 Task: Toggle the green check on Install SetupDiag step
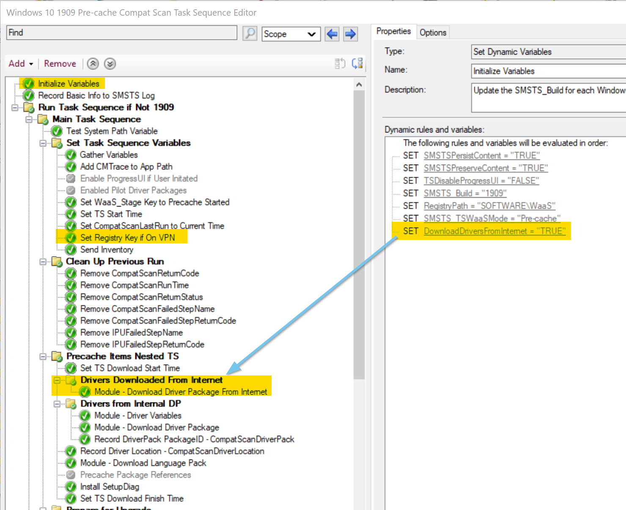point(71,487)
